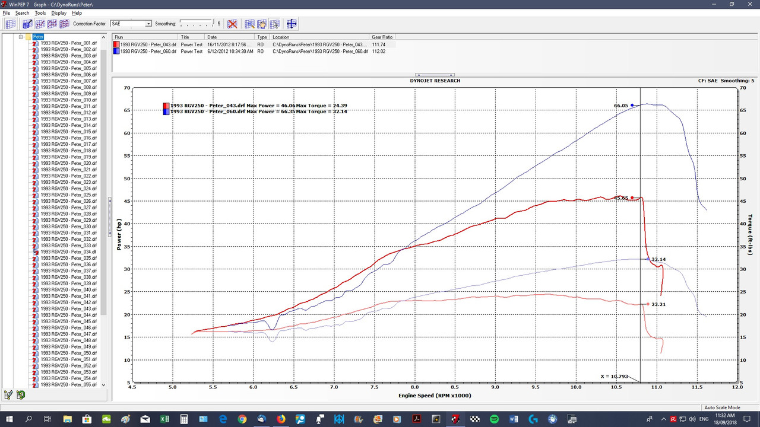Open Excel from the taskbar

(x=164, y=419)
